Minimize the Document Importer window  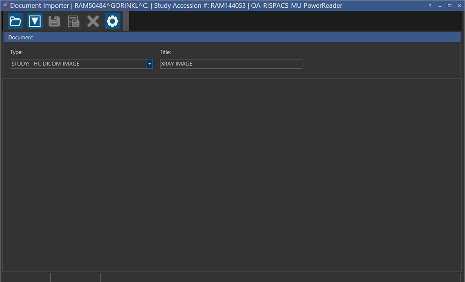[x=440, y=5]
